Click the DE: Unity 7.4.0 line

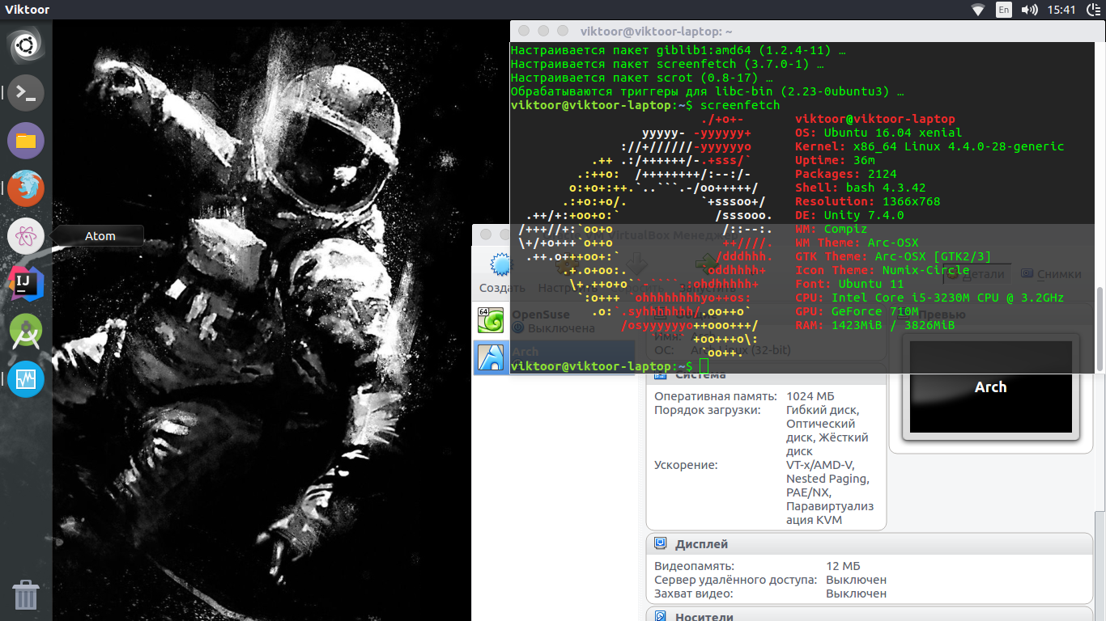point(849,215)
